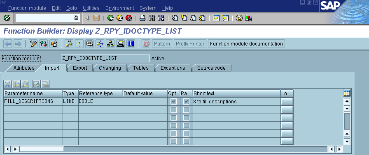The width and height of the screenshot is (369, 155).
Task: Show the navigation window stack icon
Action: [x=121, y=44]
